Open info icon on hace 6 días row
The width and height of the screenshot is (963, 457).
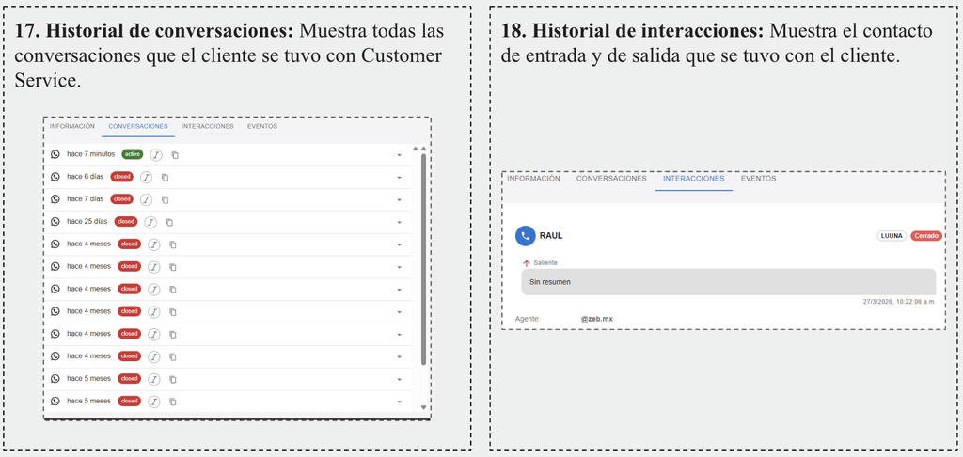click(146, 177)
